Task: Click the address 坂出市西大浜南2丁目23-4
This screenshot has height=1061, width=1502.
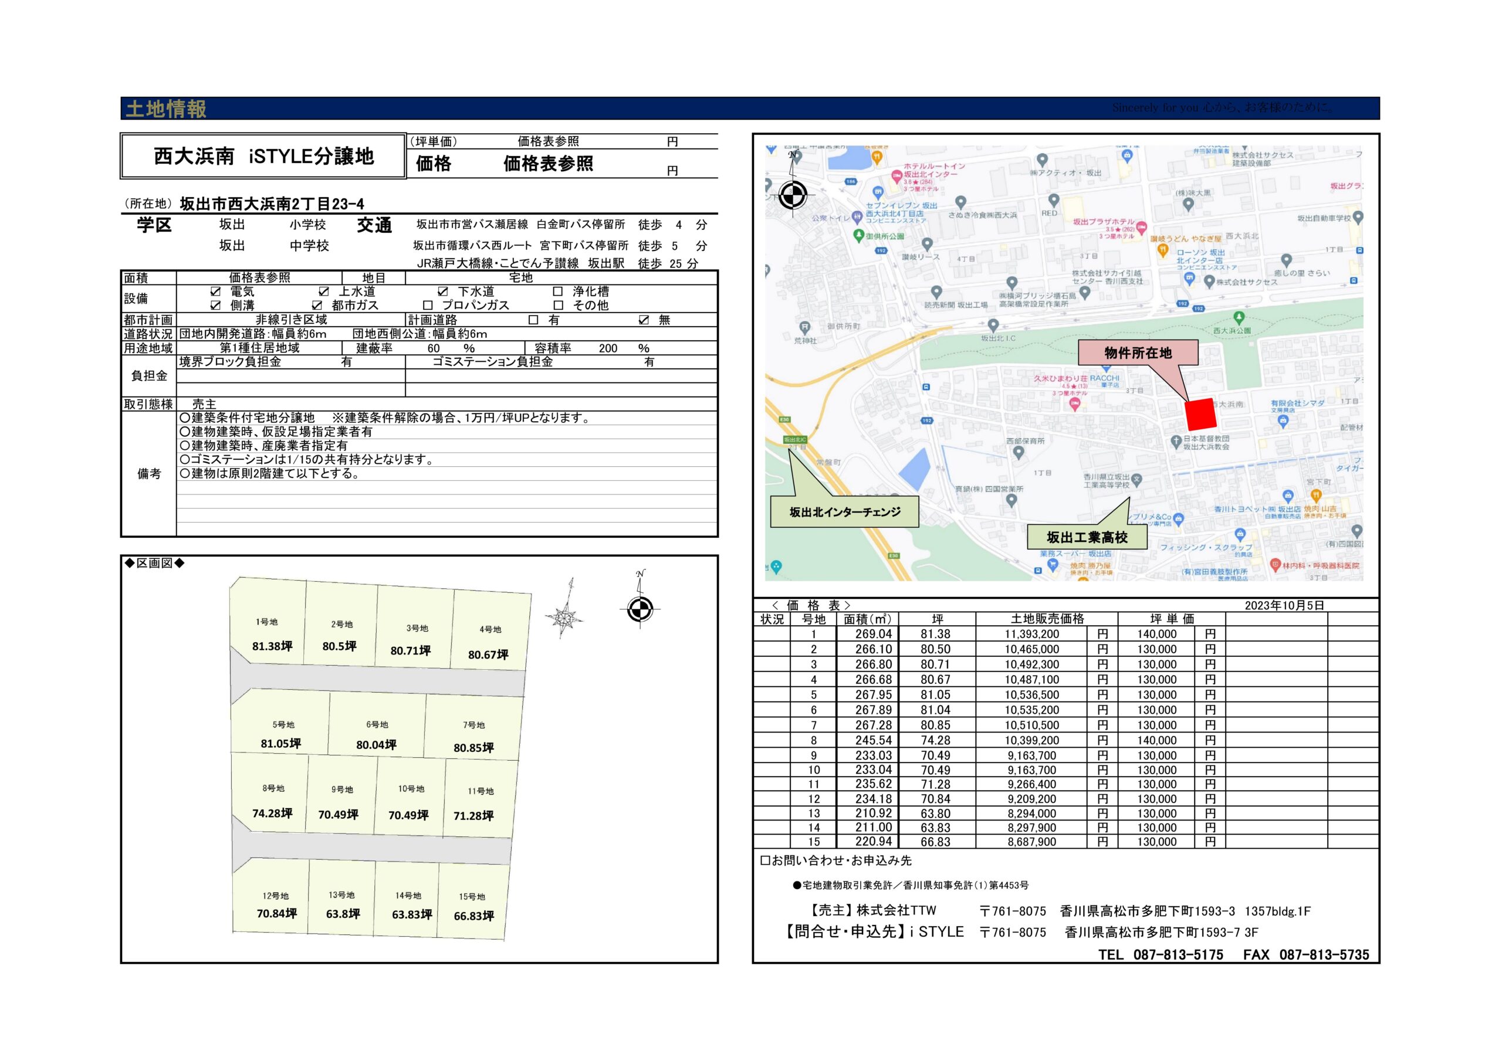Action: [x=272, y=204]
